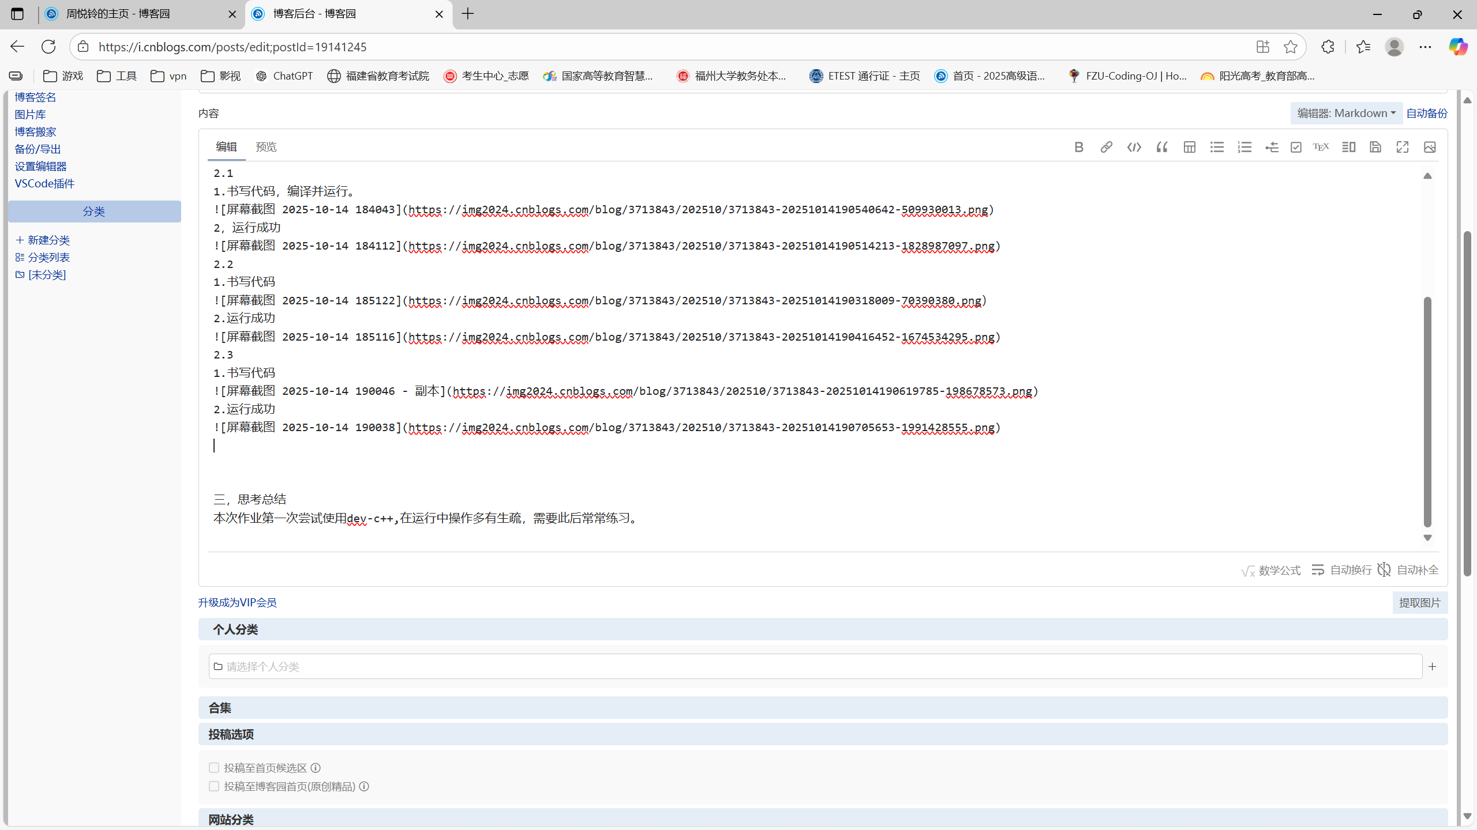This screenshot has width=1477, height=830.
Task: Click 提取图片 button
Action: click(1419, 603)
